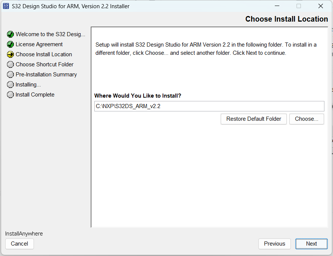Screen dimensions: 333x256
Task: Click the install path text field
Action: (209, 106)
